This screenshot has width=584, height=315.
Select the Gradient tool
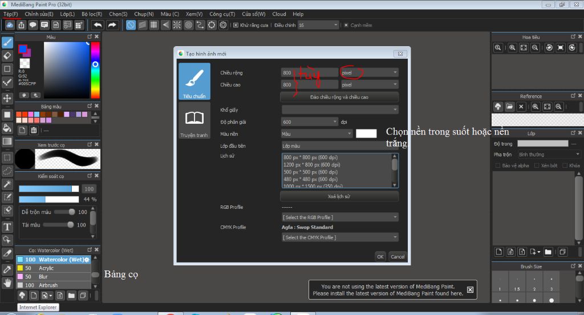7,142
